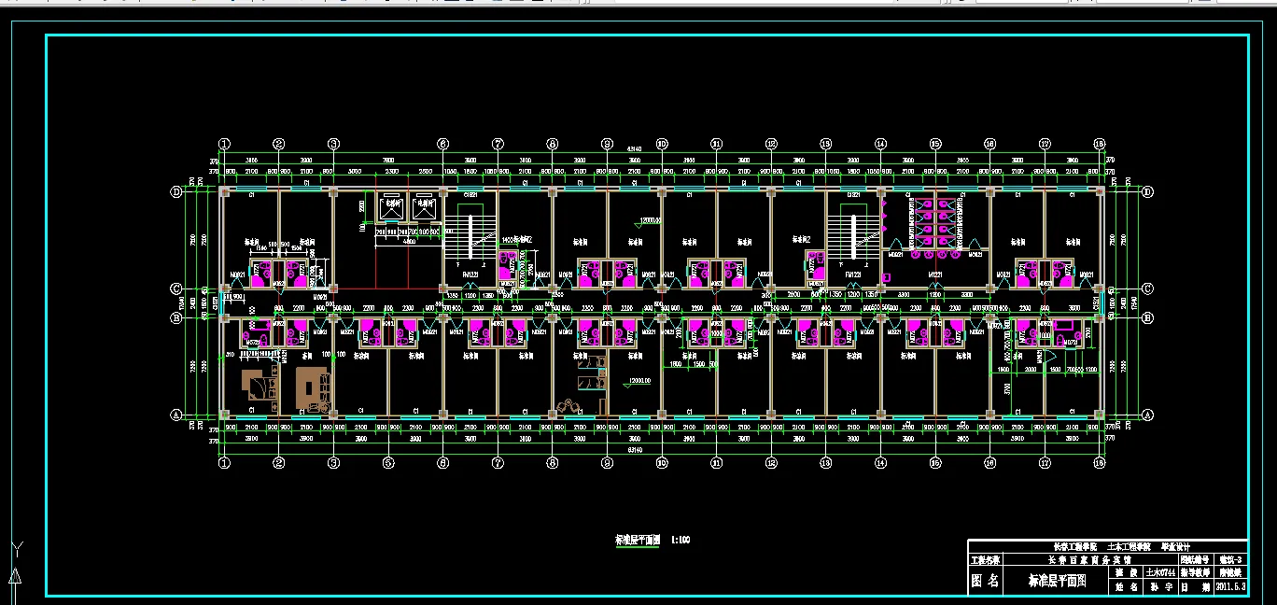Image resolution: width=1277 pixels, height=605 pixels.
Task: Select the overall 63140 dimension above the plan
Action: tap(634, 149)
